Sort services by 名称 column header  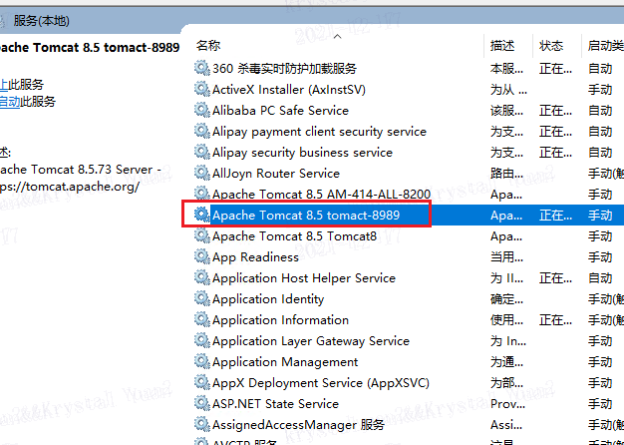point(208,46)
